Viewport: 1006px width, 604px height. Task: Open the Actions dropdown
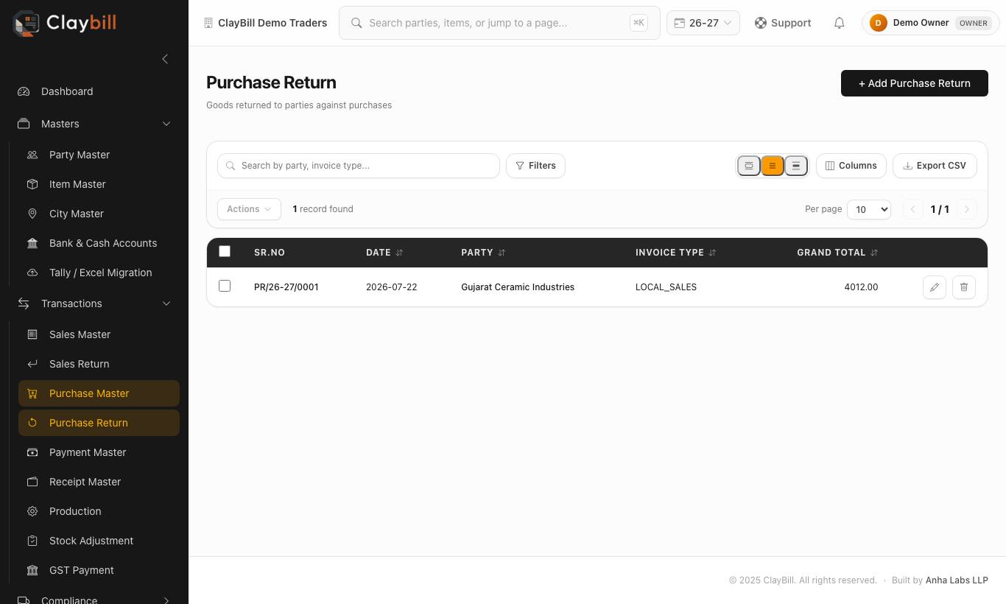coord(249,209)
